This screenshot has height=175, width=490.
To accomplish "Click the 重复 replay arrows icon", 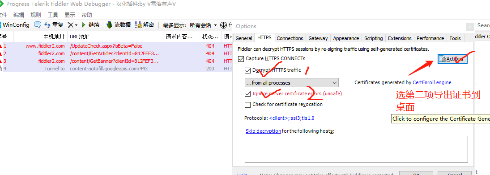I will [x=47, y=25].
